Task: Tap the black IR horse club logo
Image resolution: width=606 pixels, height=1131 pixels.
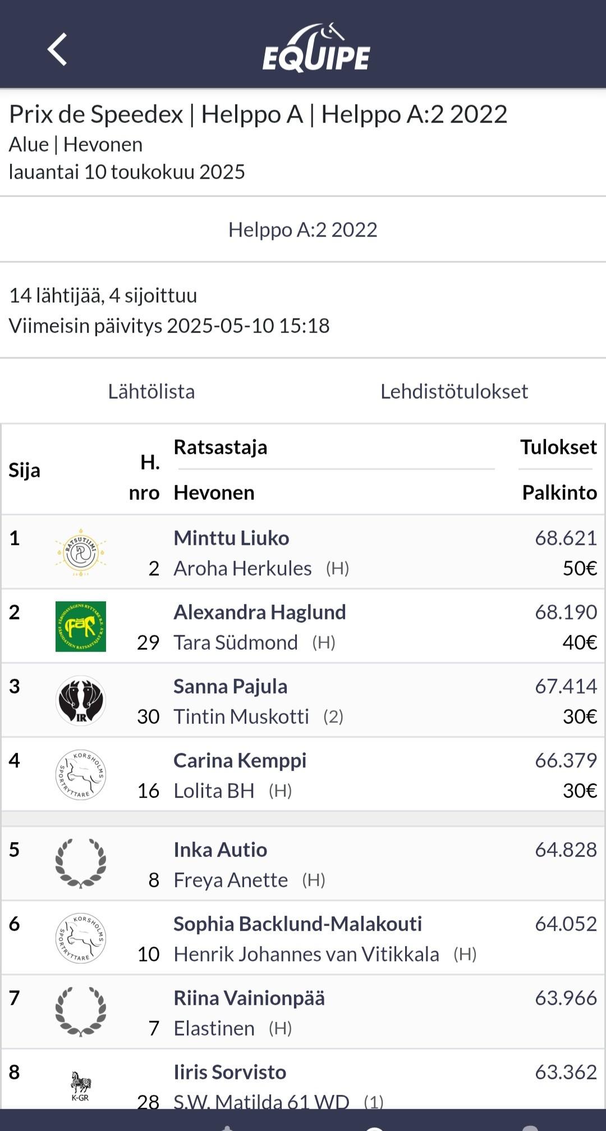Action: pos(81,701)
